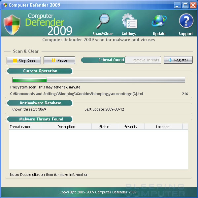Screen dimensions: 198x198
Task: Pause the scan
Action: point(59,60)
